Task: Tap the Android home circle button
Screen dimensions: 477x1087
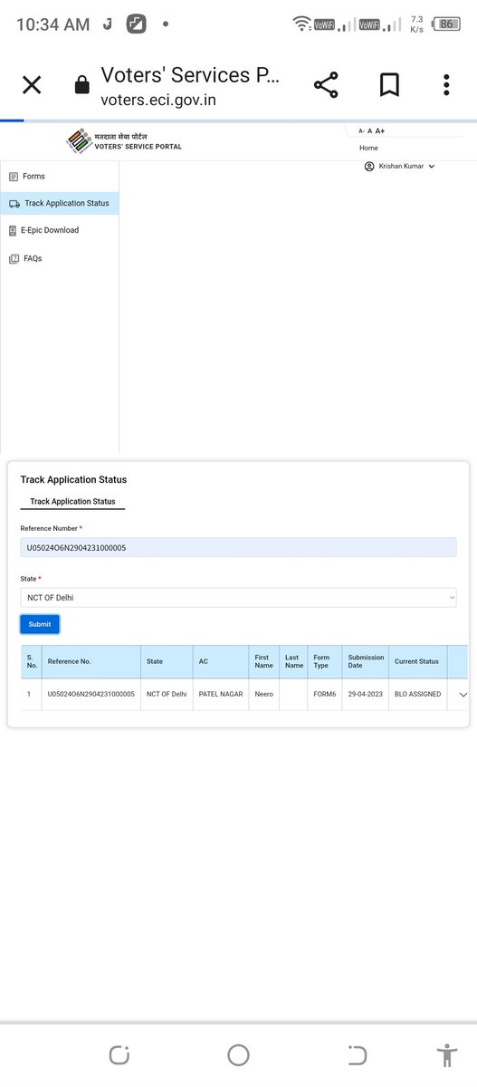Action: [238, 1054]
